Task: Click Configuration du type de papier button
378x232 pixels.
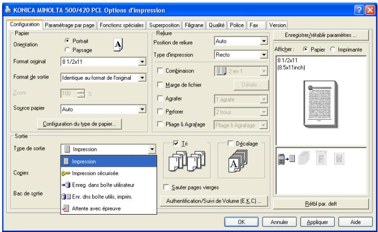Action: click(80, 124)
